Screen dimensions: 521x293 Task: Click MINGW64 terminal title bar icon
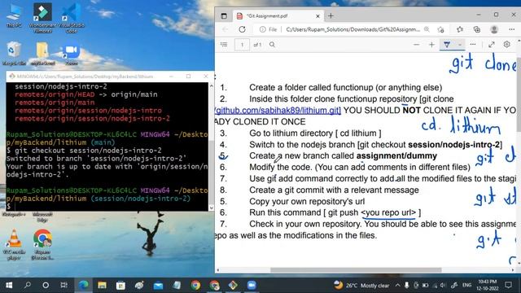click(12, 77)
